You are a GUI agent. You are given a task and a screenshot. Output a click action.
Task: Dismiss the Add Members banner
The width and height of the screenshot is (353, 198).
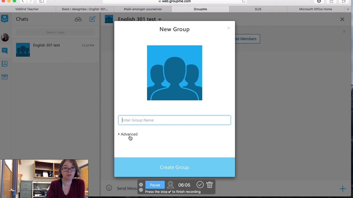[344, 32]
